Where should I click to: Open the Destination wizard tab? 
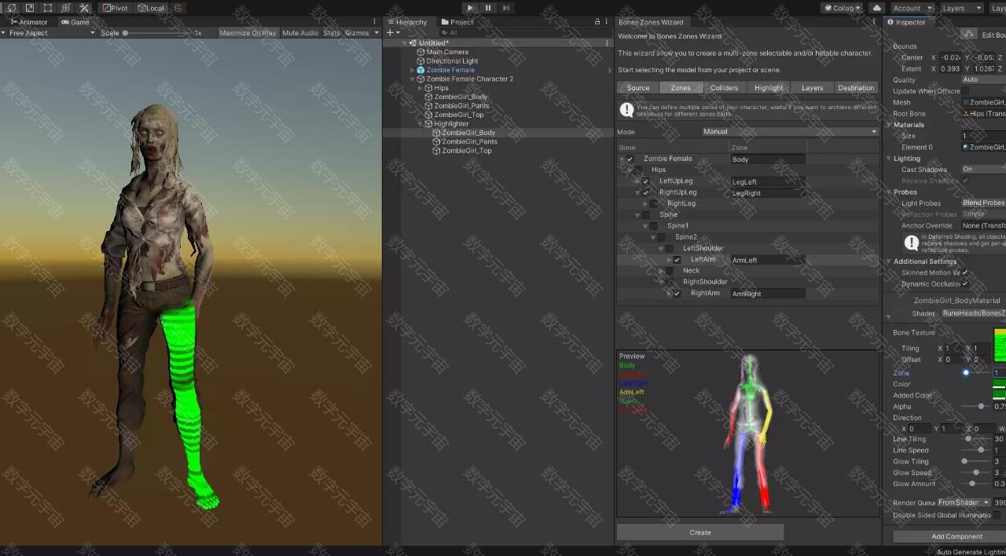pos(856,88)
